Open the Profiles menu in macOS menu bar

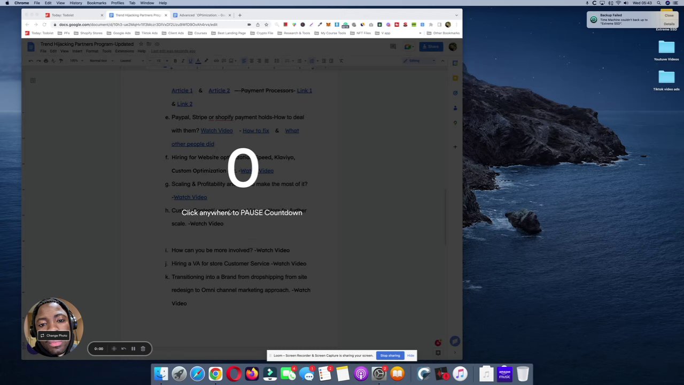118,3
